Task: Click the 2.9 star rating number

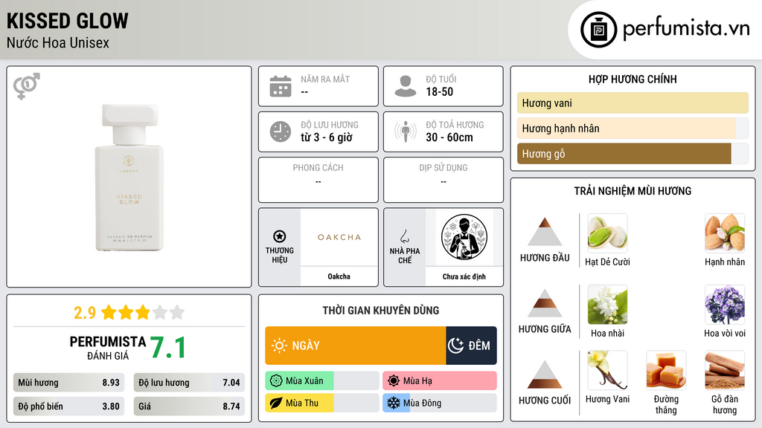Action: point(85,313)
